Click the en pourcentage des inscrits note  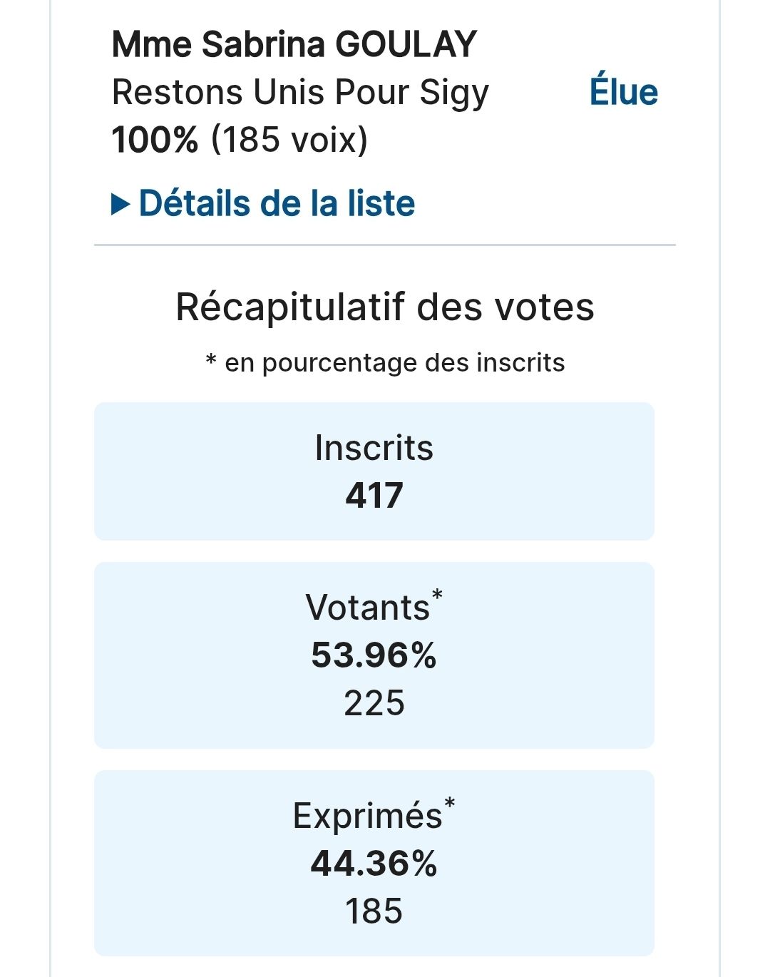click(394, 362)
